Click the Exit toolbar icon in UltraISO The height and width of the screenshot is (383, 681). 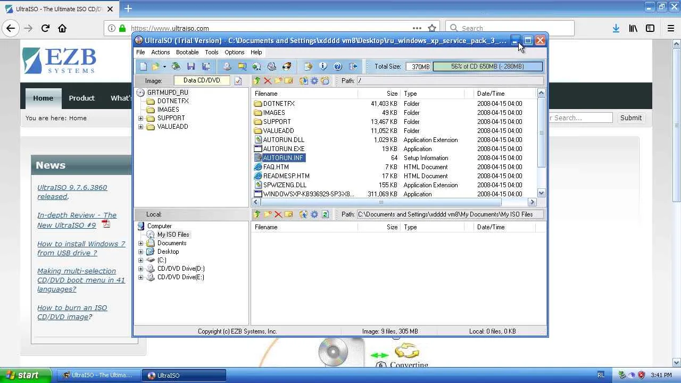coord(353,66)
